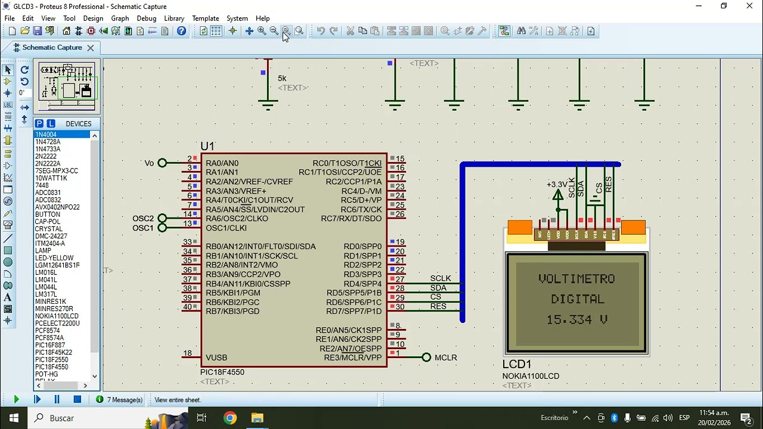
Task: Open the Template menu
Action: (205, 18)
